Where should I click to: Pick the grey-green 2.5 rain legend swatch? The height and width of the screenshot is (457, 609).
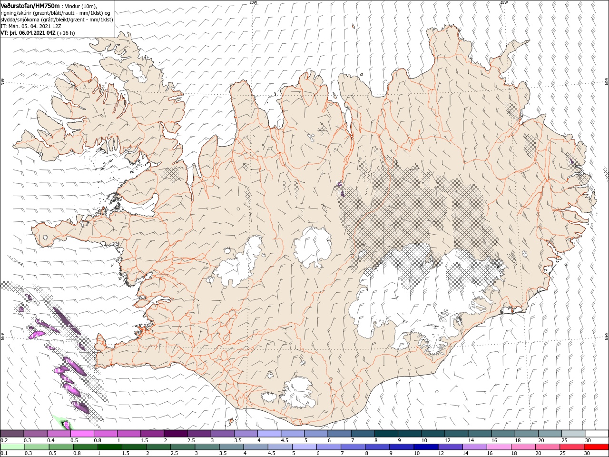(x=182, y=447)
